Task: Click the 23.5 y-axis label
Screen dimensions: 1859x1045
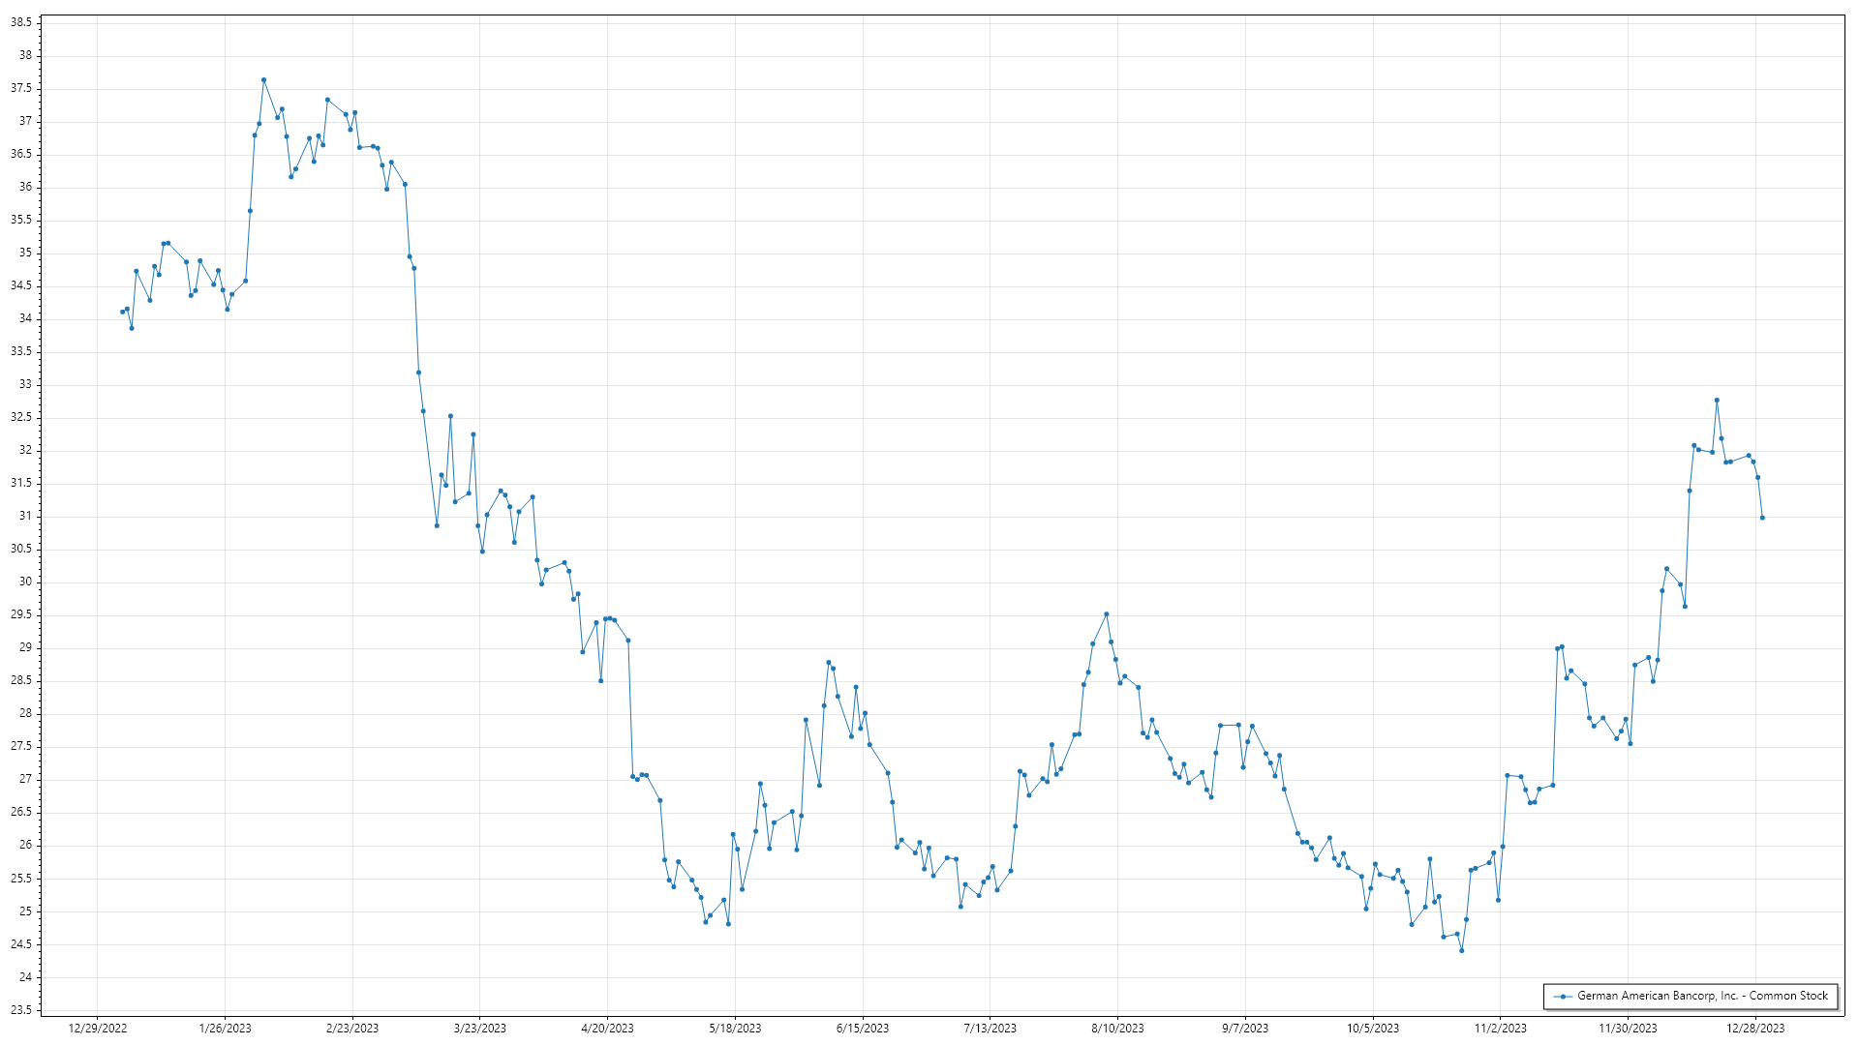Action: coord(21,1010)
